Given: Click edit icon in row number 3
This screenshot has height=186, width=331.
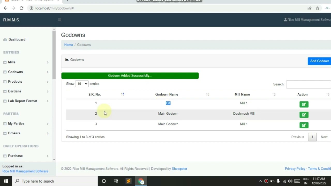Looking at the screenshot, I should [304, 125].
